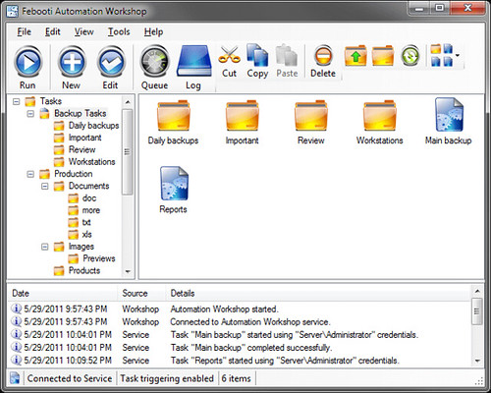Open the Log book icon
Image resolution: width=491 pixels, height=393 pixels.
193,61
